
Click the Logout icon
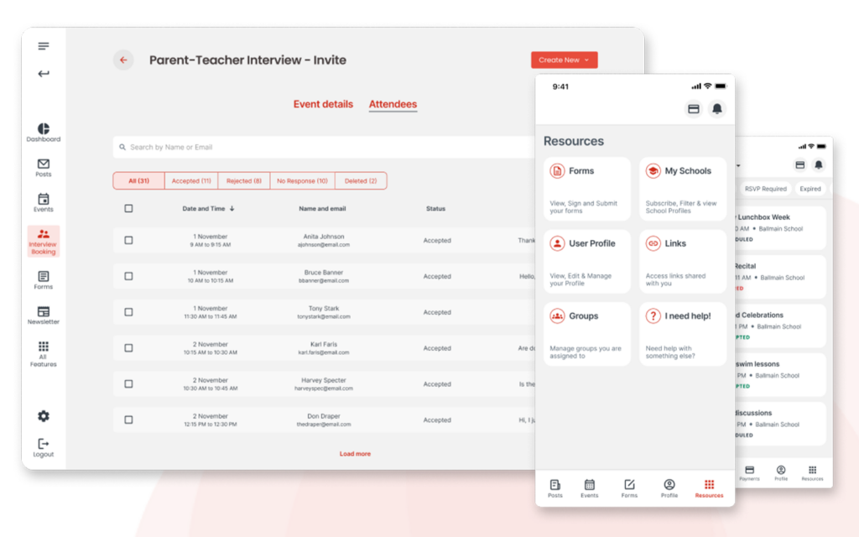[x=44, y=444]
